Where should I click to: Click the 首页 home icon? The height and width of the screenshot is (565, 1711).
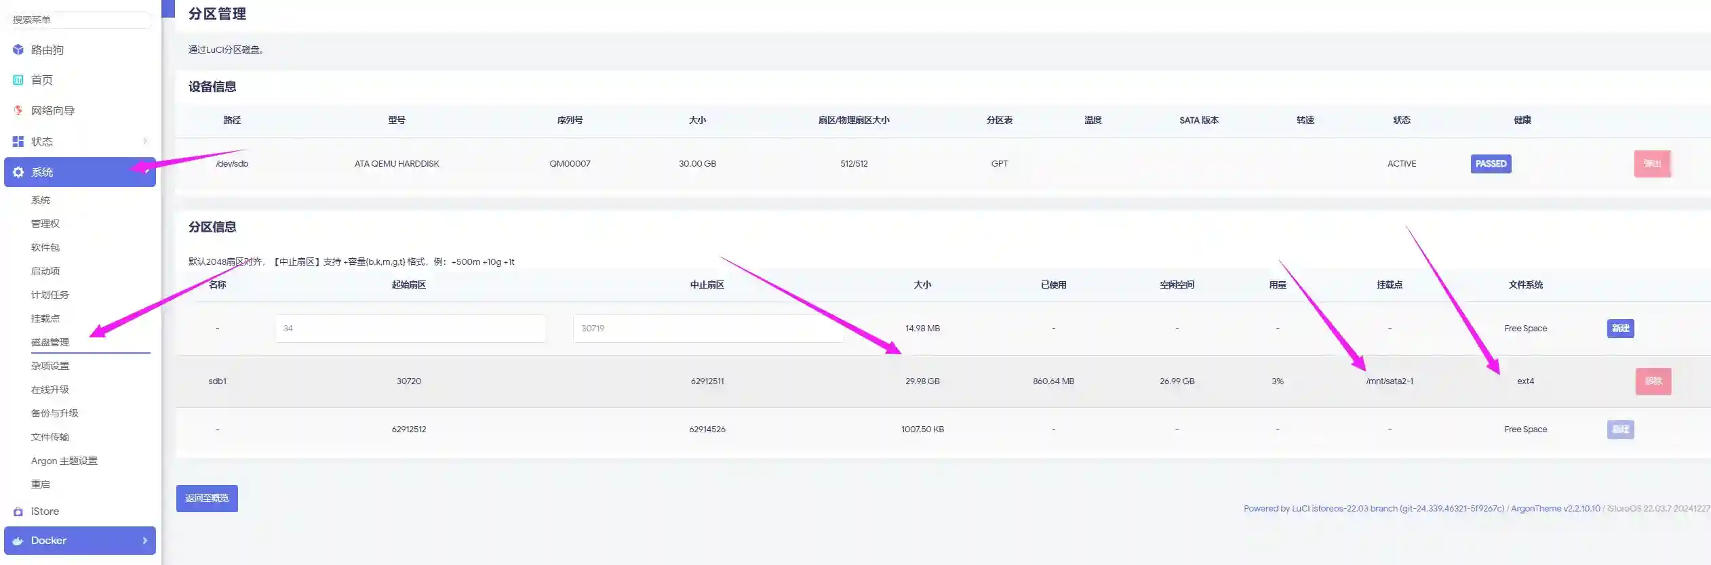(18, 80)
